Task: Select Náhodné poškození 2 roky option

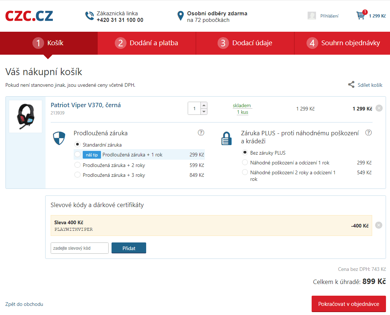Action: coord(245,172)
